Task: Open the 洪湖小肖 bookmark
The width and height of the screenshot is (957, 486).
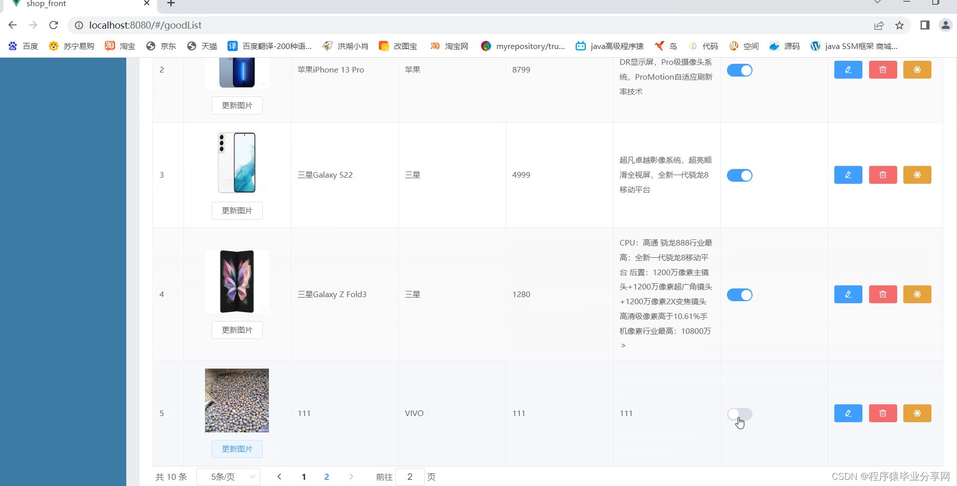Action: pos(346,46)
